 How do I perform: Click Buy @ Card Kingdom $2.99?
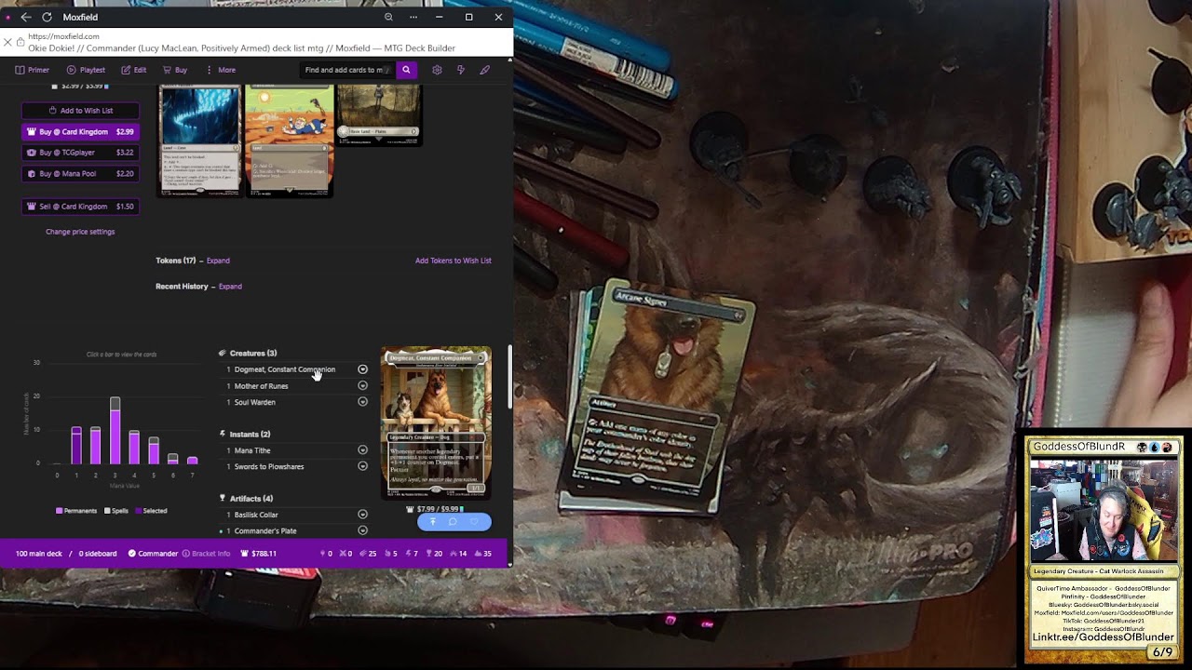click(80, 132)
